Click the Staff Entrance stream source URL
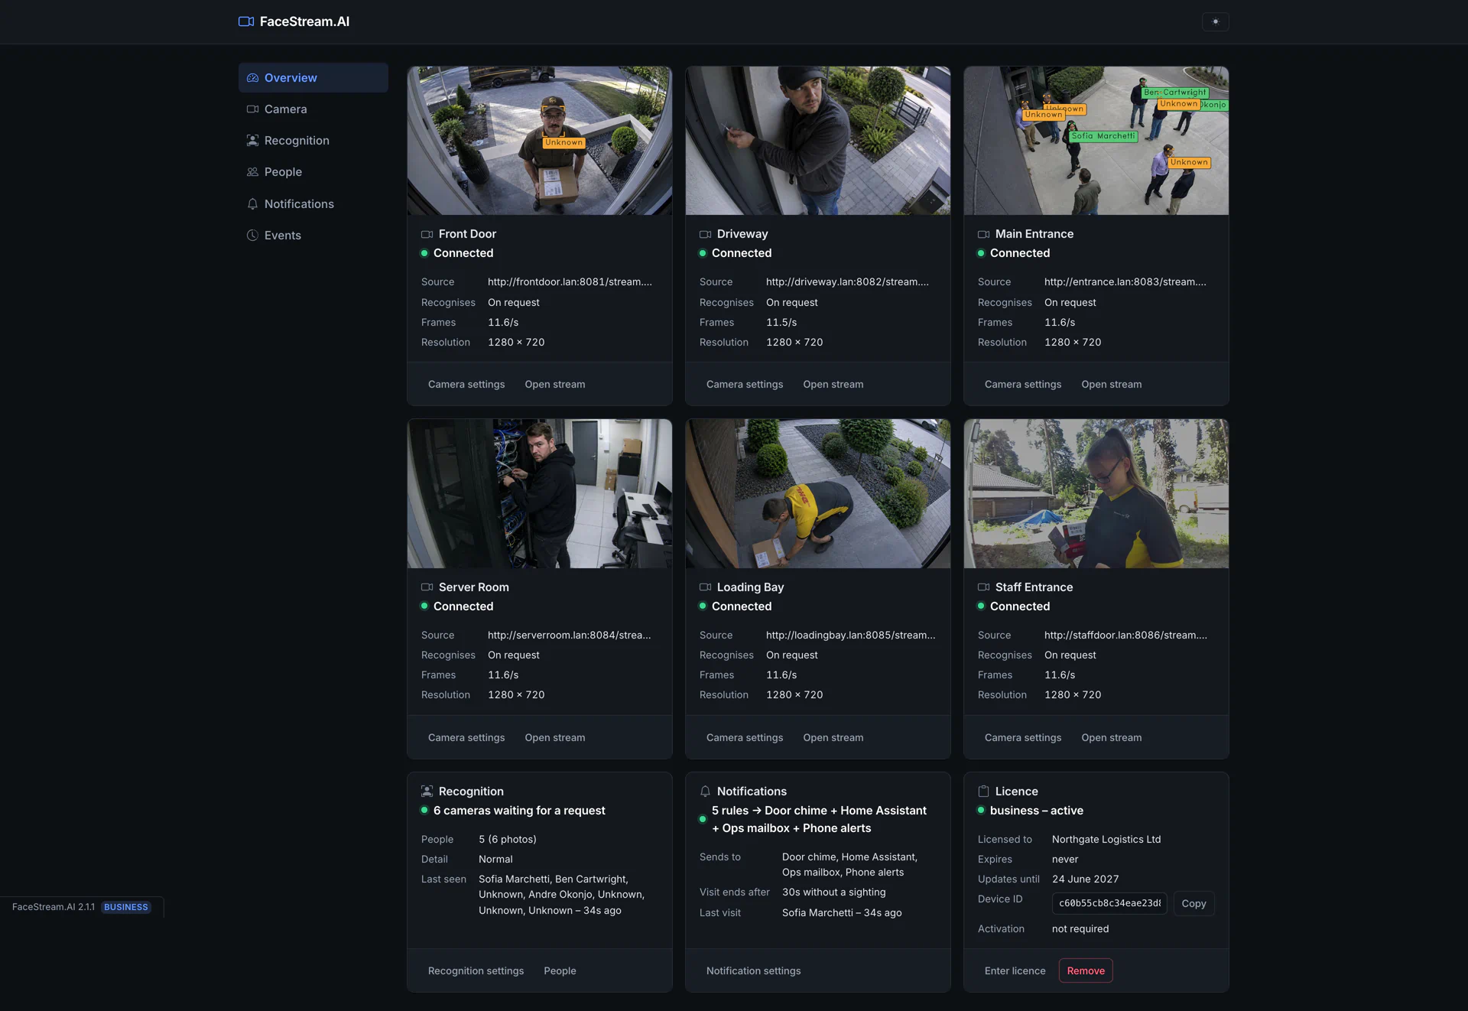The width and height of the screenshot is (1468, 1011). [1126, 636]
